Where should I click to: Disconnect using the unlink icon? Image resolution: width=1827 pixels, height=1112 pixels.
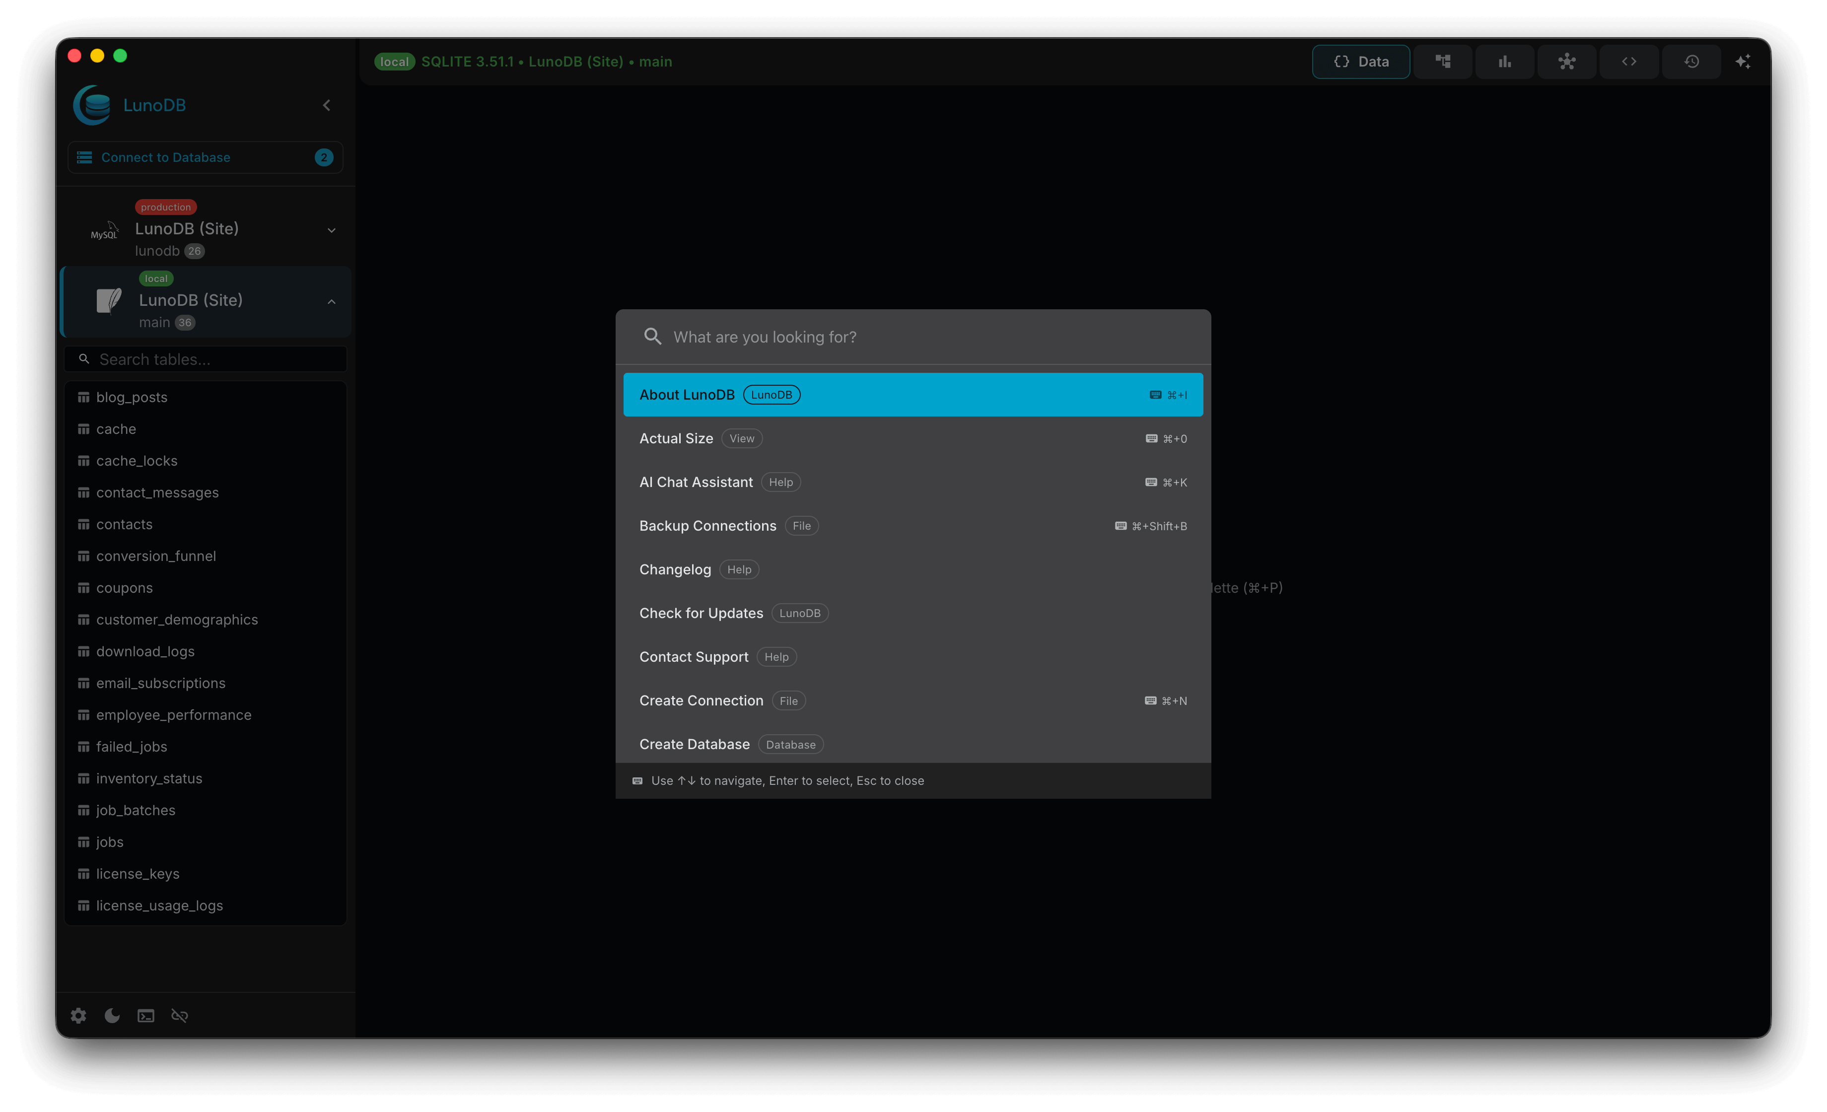(179, 1016)
